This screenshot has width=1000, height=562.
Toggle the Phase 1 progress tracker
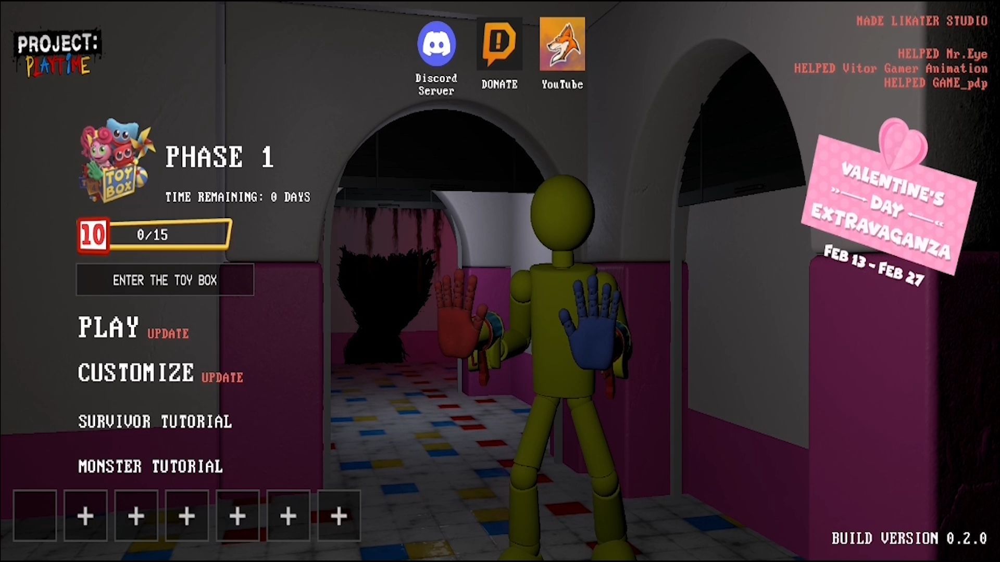pyautogui.click(x=155, y=233)
